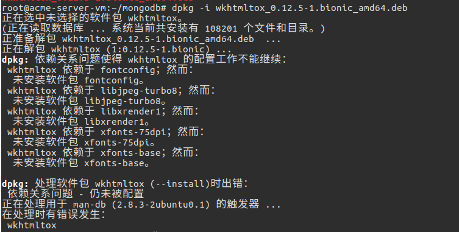Image resolution: width=459 pixels, height=232 pixels.
Task: Click the dpkg -i command text
Action: click(x=191, y=7)
